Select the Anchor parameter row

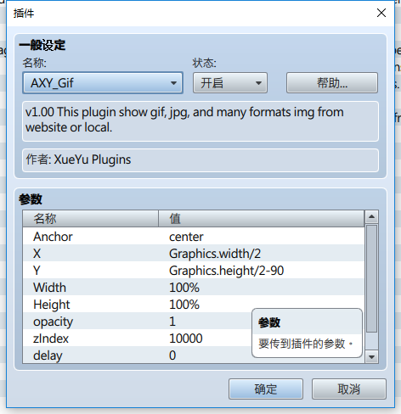tap(194, 236)
